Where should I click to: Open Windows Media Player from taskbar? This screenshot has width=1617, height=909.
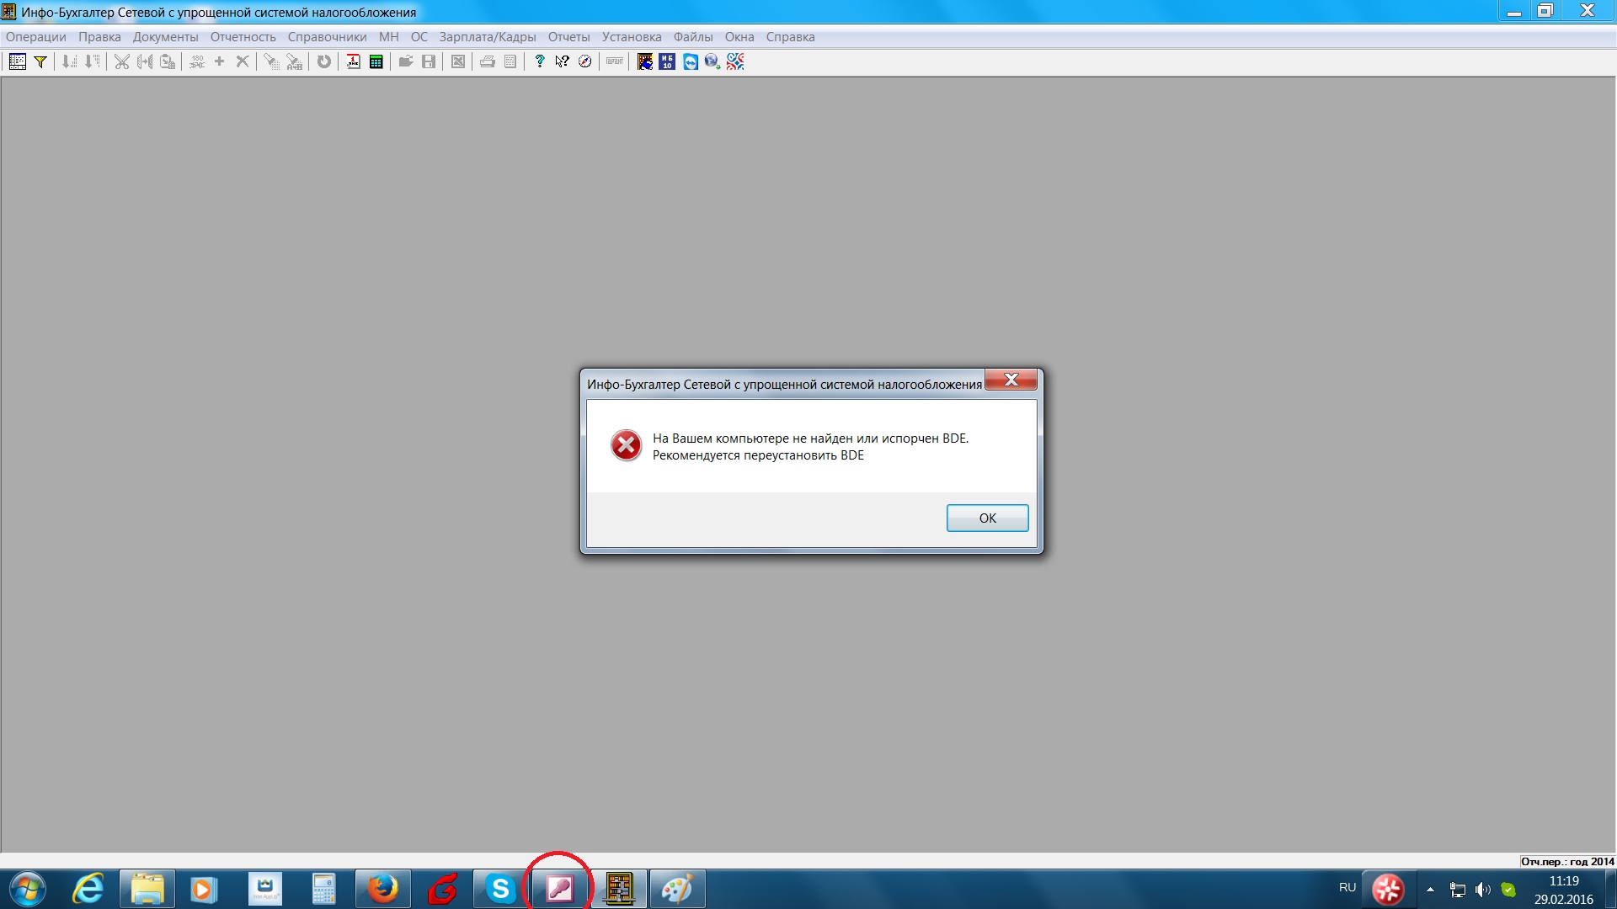pos(203,889)
